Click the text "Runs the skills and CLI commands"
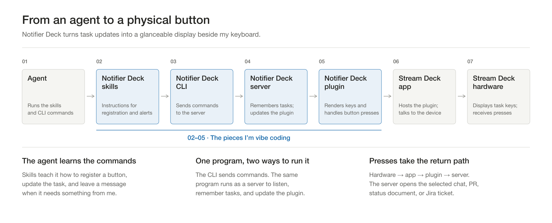Screen dimensions: 552x223 51,109
